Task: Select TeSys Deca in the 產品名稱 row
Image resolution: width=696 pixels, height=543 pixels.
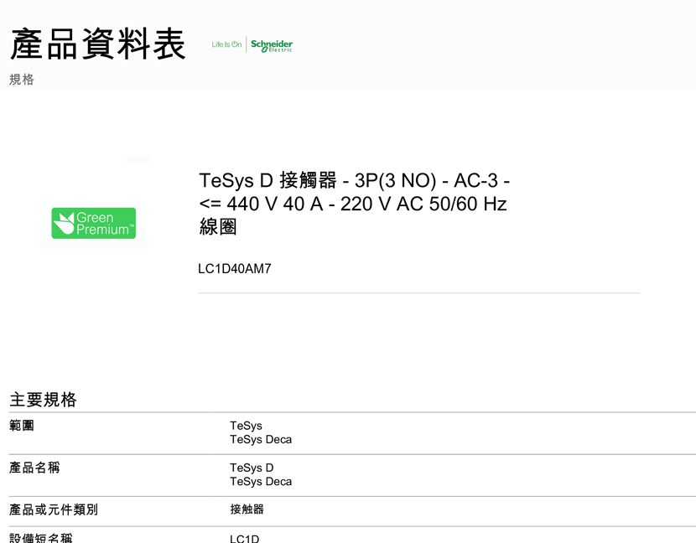Action: pyautogui.click(x=261, y=482)
